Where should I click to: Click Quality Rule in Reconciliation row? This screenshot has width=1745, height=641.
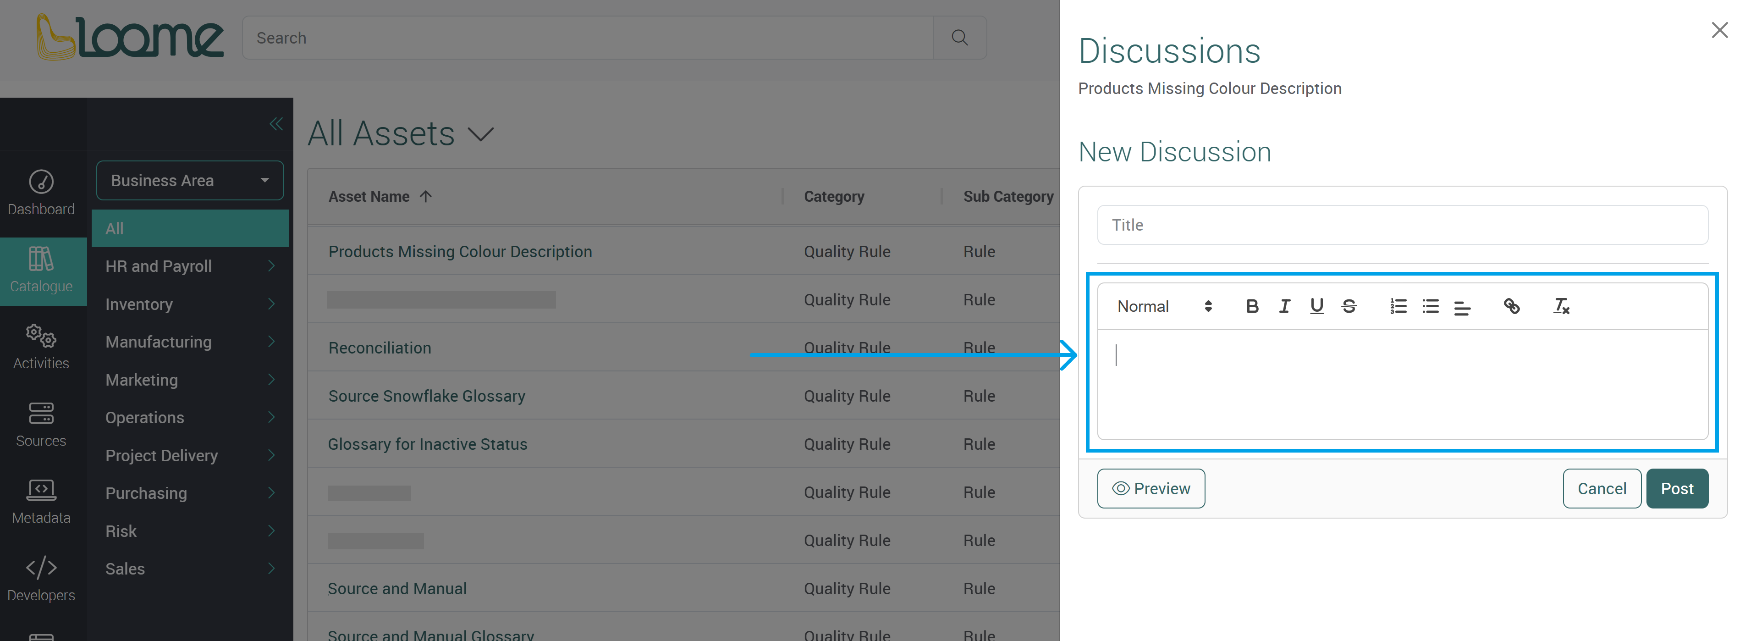847,348
